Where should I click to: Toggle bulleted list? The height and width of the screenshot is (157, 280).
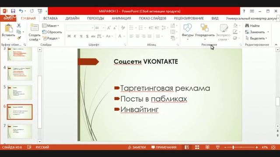tap(131, 27)
